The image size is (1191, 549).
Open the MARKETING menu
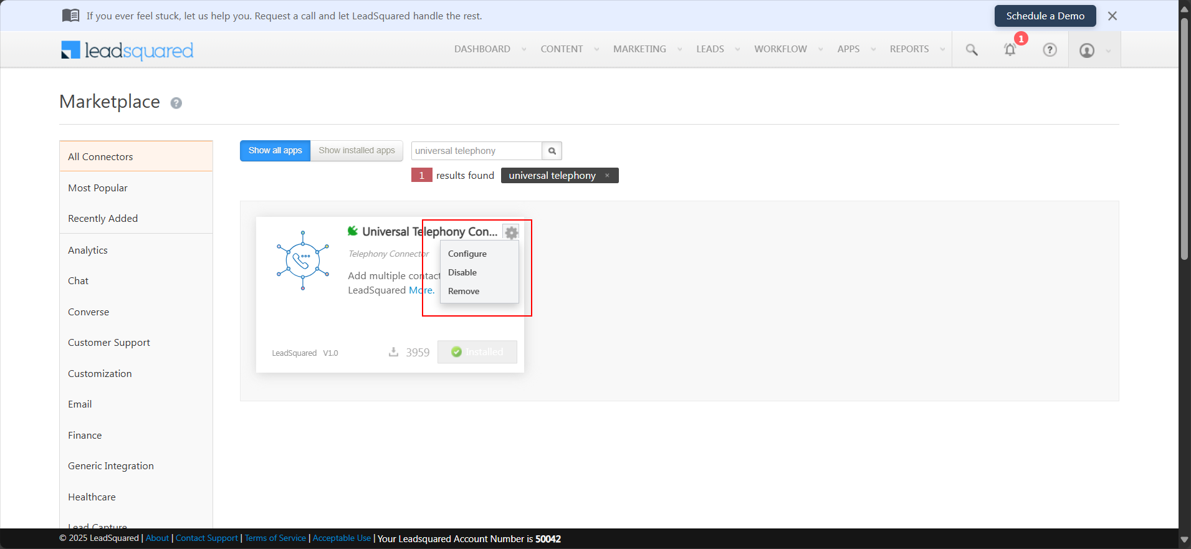[x=639, y=49]
